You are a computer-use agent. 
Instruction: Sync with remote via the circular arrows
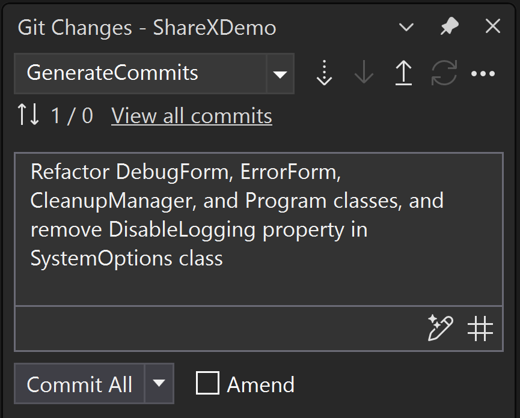click(x=444, y=73)
